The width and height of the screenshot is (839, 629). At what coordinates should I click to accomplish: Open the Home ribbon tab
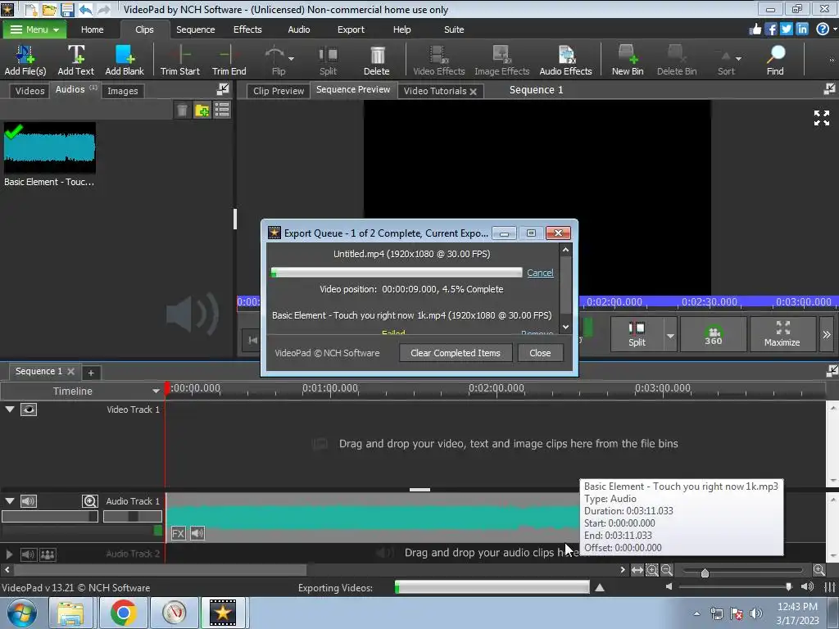[x=92, y=29]
